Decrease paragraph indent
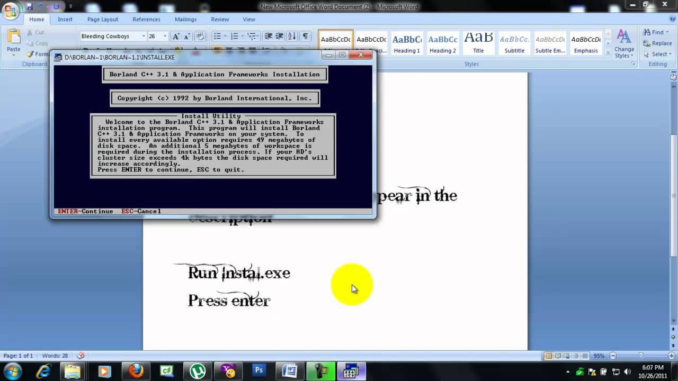Screen dimensions: 678x381 click(269, 36)
